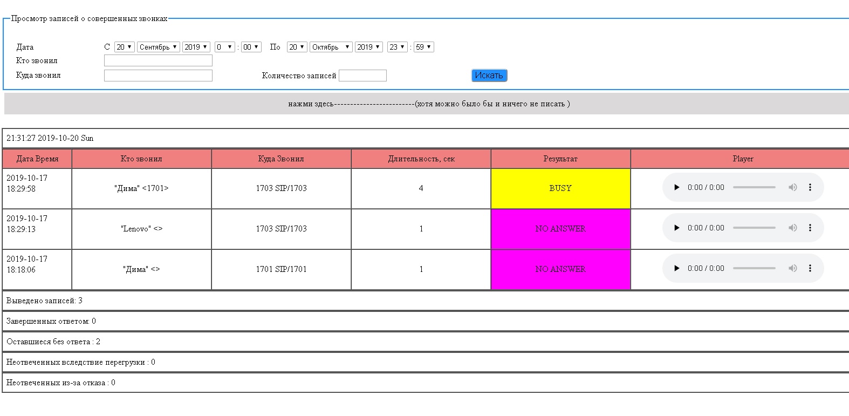Screen dimensions: 849x416
Task: Open the end minute dropdown showing 59
Action: pyautogui.click(x=423, y=47)
